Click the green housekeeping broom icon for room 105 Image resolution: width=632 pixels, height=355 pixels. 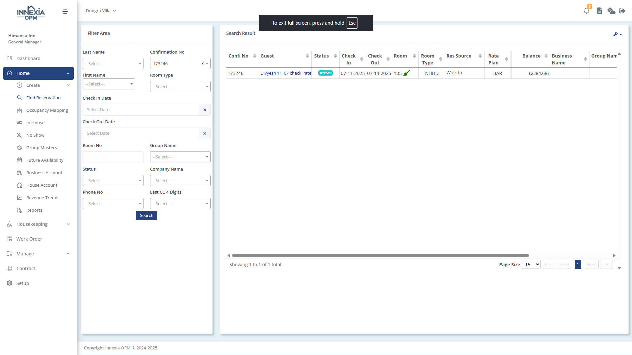pyautogui.click(x=407, y=73)
